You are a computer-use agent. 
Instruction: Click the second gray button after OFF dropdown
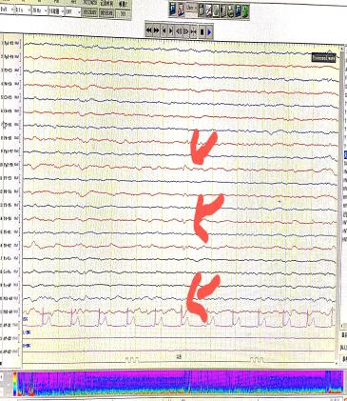click(106, 12)
